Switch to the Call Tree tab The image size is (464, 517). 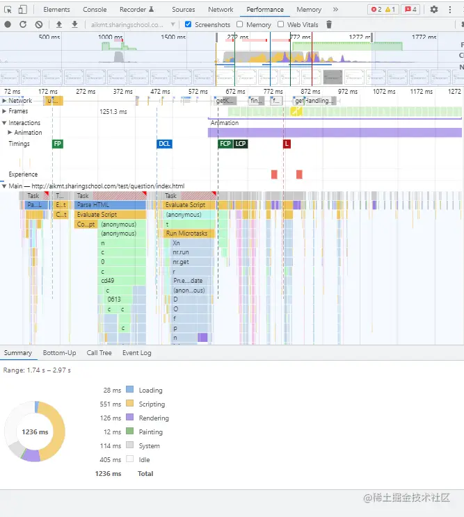(99, 353)
